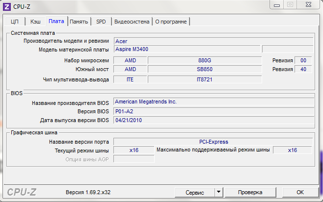Open the SPD tab

101,22
